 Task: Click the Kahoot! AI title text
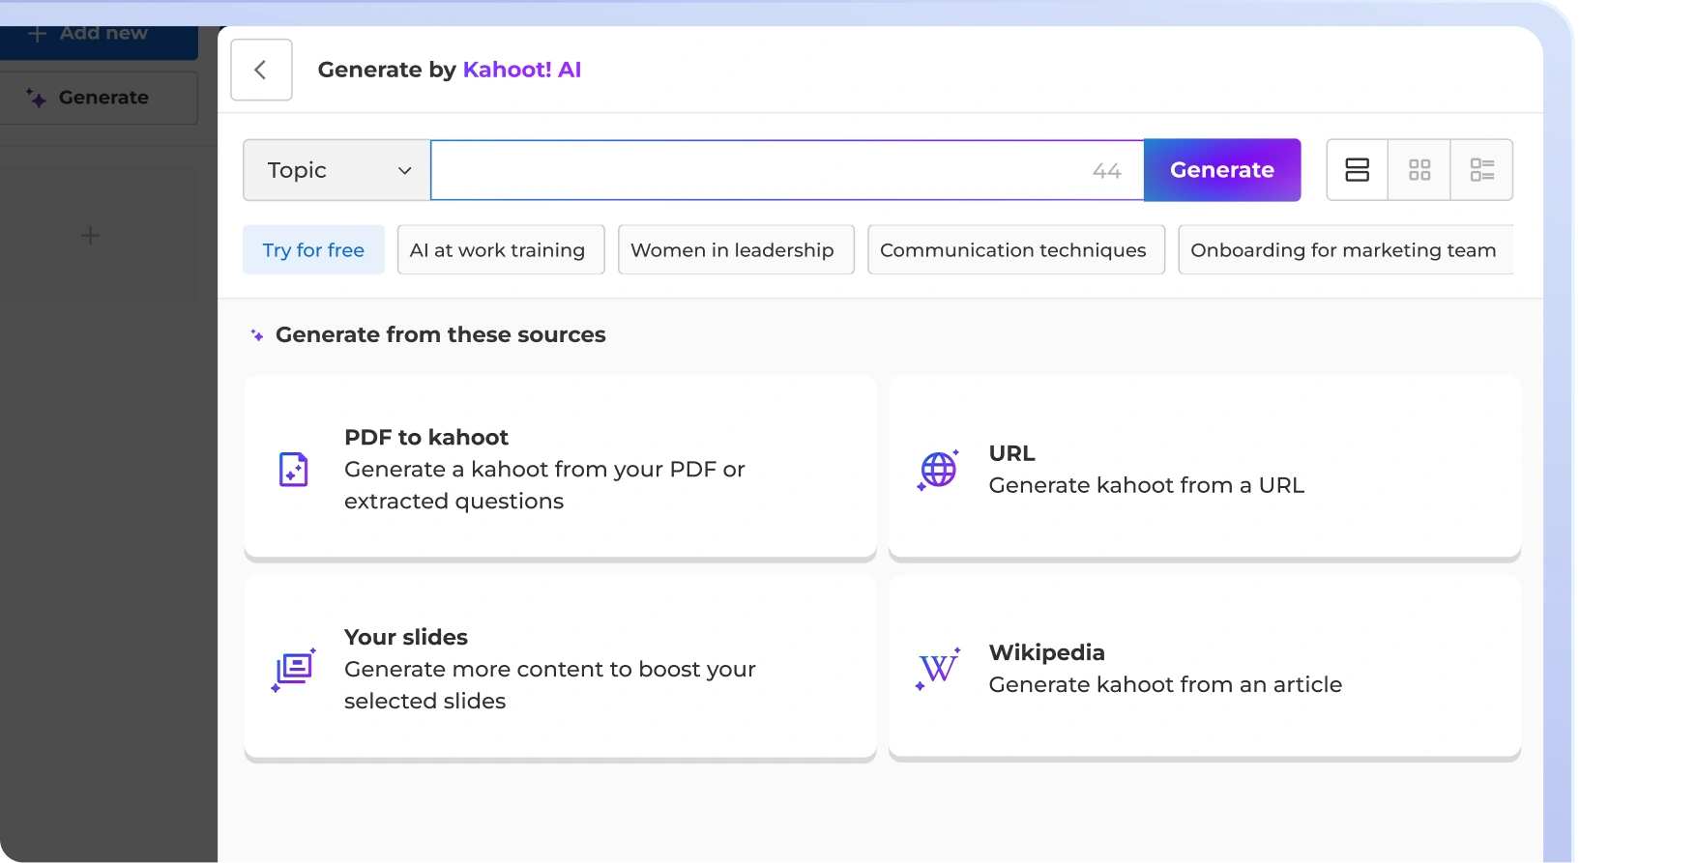tap(522, 70)
